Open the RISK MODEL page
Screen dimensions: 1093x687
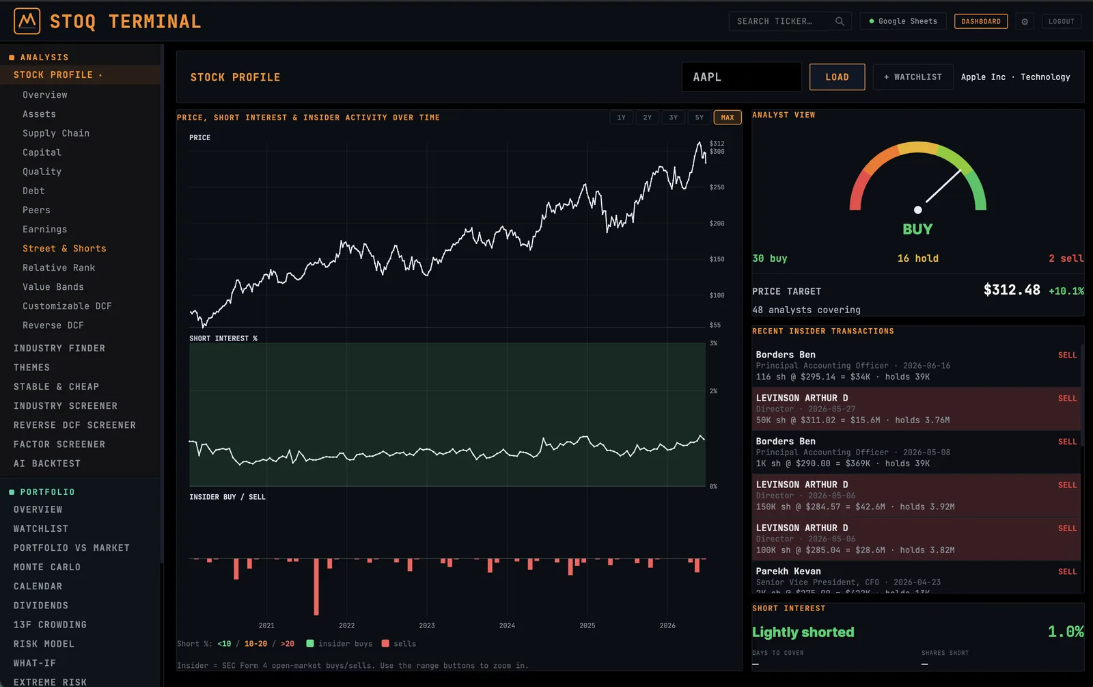[44, 644]
